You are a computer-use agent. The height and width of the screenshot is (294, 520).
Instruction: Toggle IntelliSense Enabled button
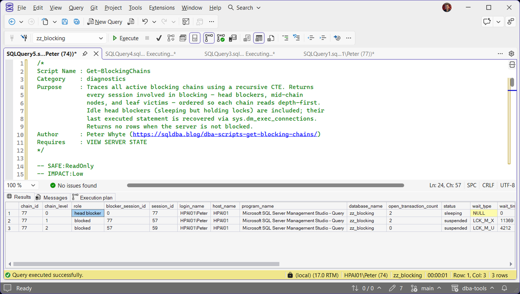(x=195, y=38)
